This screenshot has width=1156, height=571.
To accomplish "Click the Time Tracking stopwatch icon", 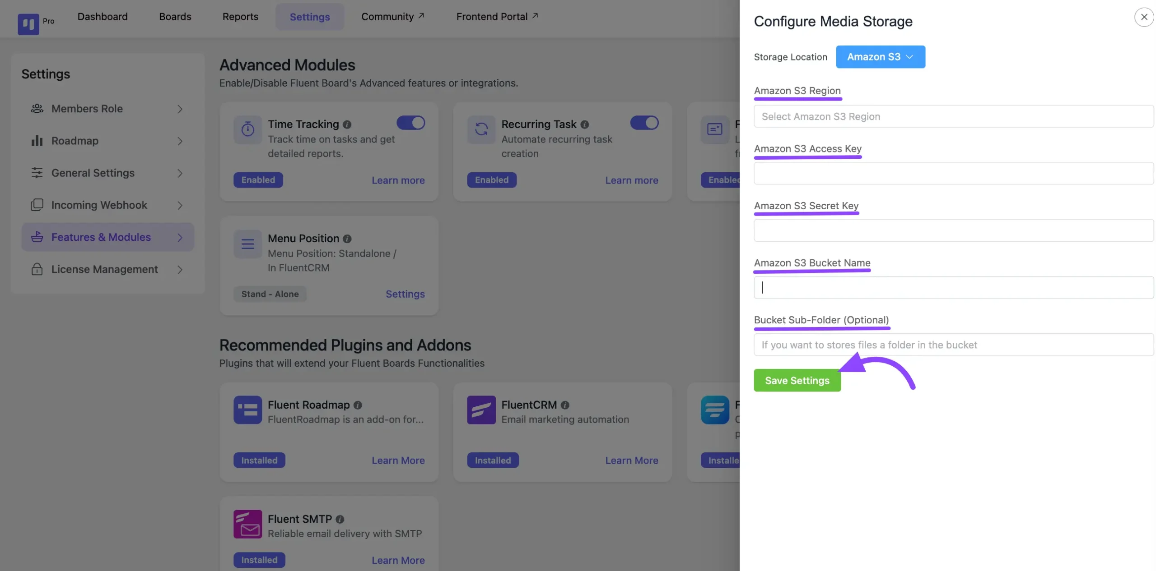I will coord(247,129).
